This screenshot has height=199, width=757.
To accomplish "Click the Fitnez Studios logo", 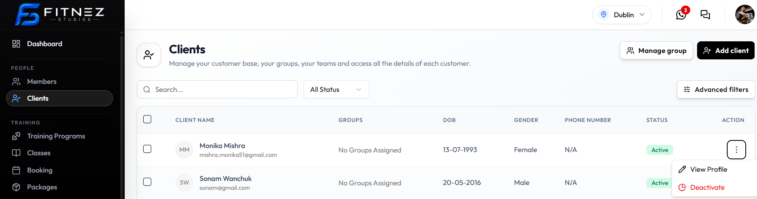I will pyautogui.click(x=60, y=14).
